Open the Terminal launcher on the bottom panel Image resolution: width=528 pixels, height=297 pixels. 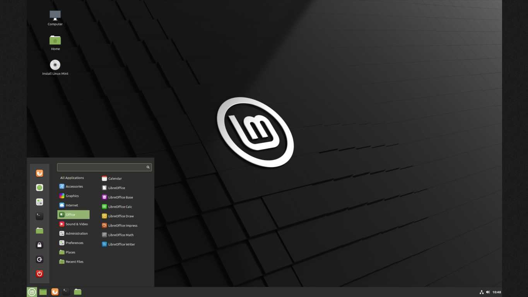[x=66, y=292]
